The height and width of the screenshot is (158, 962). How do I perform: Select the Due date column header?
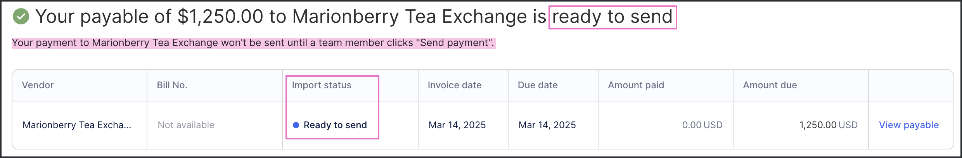click(x=538, y=85)
